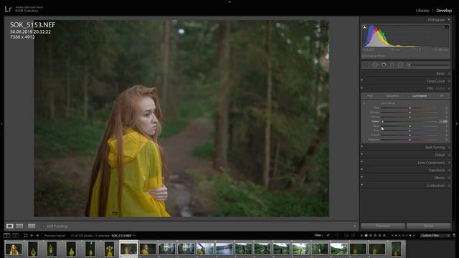Select the last filmstrip thumbnail
Screen dimensions: 459x258
[x=397, y=249]
